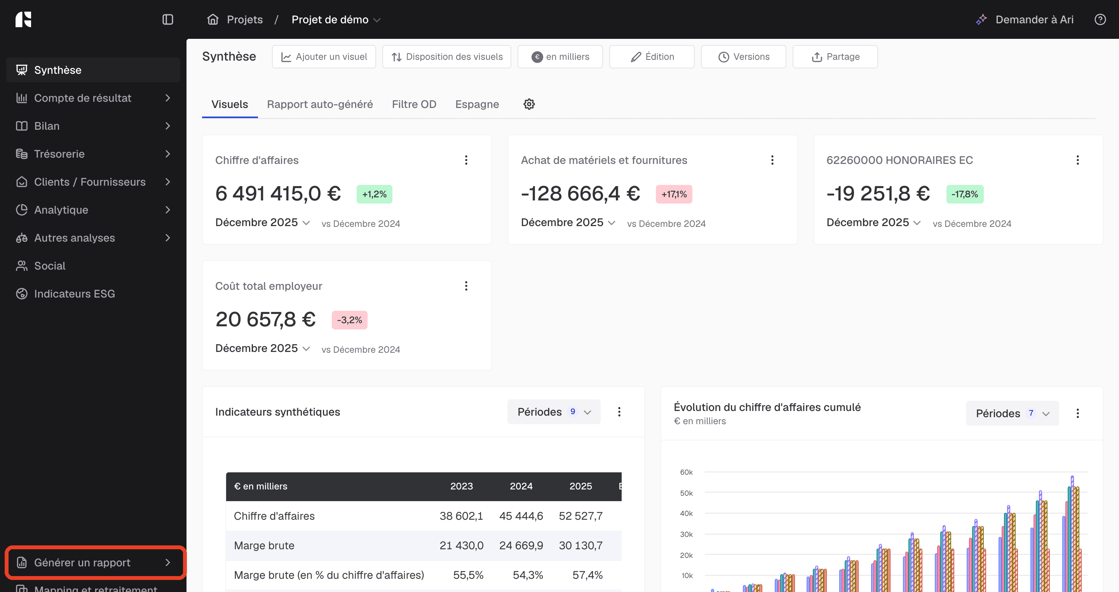Screen dimensions: 1119x592
Task: Expand Compte de résultat sidebar section
Action: [x=93, y=98]
